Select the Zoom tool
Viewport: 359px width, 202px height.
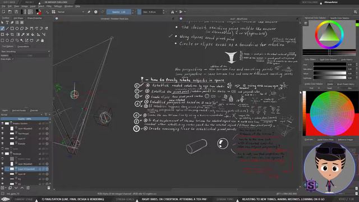(x=38, y=40)
